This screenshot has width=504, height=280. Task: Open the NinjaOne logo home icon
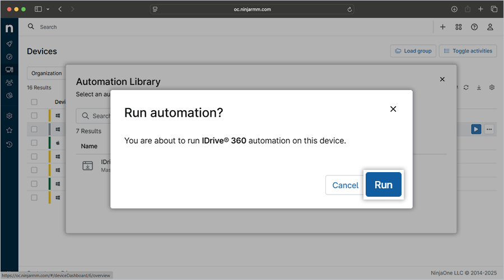click(x=9, y=28)
